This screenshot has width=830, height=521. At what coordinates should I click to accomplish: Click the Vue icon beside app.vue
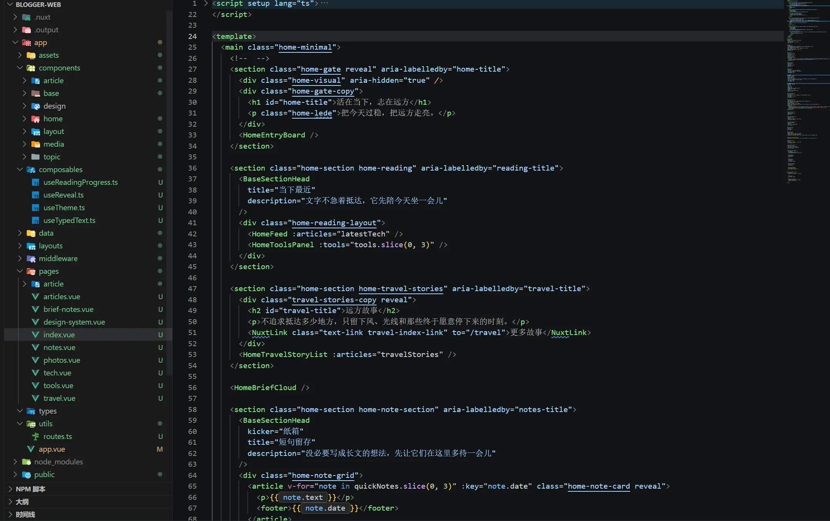point(31,449)
